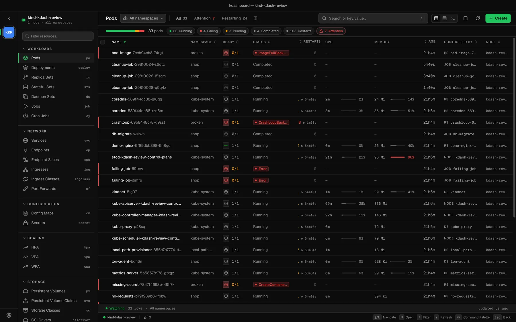The height and width of the screenshot is (322, 516).
Task: Click the 163 Restarts chip
Action: [299, 31]
